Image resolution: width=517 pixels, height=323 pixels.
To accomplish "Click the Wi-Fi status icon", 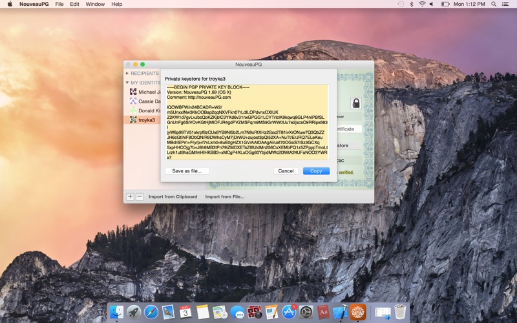I will [x=422, y=4].
